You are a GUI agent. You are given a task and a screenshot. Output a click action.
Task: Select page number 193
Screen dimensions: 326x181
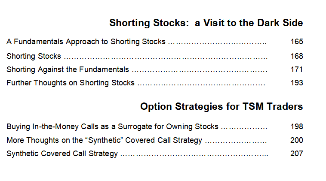coord(297,83)
